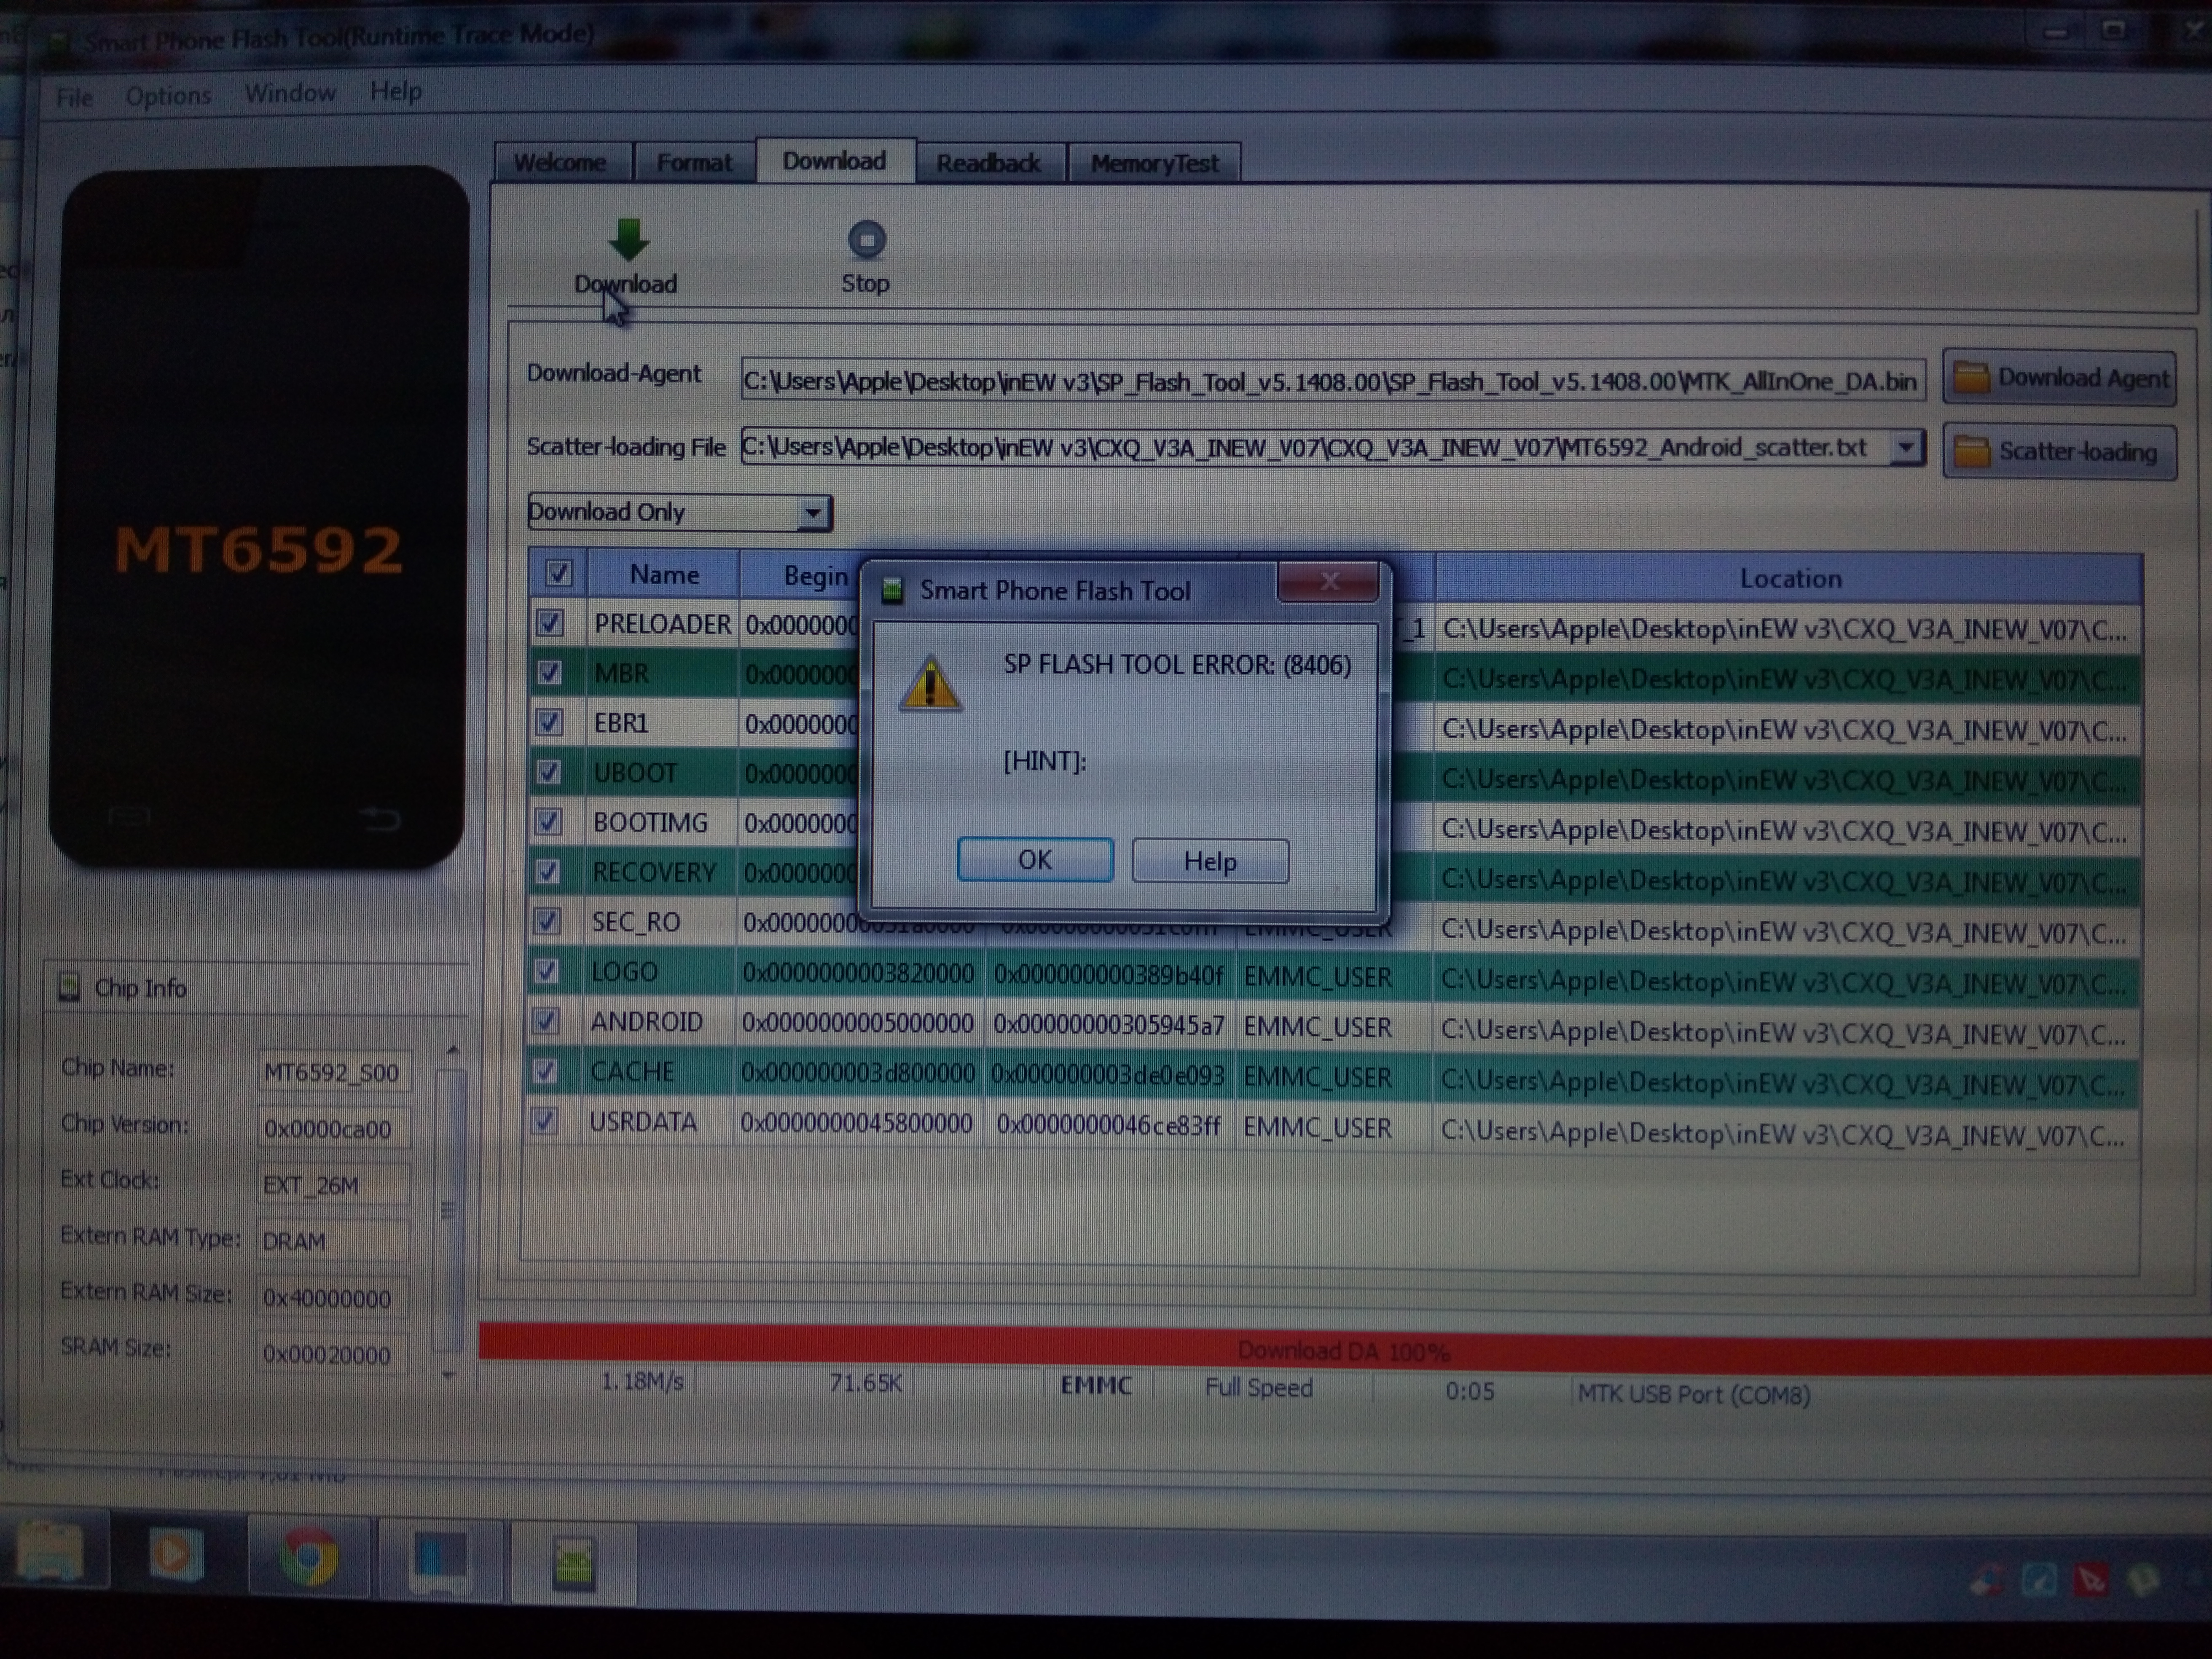2212x1659 pixels.
Task: Click Help in the error dialog
Action: (x=1210, y=861)
